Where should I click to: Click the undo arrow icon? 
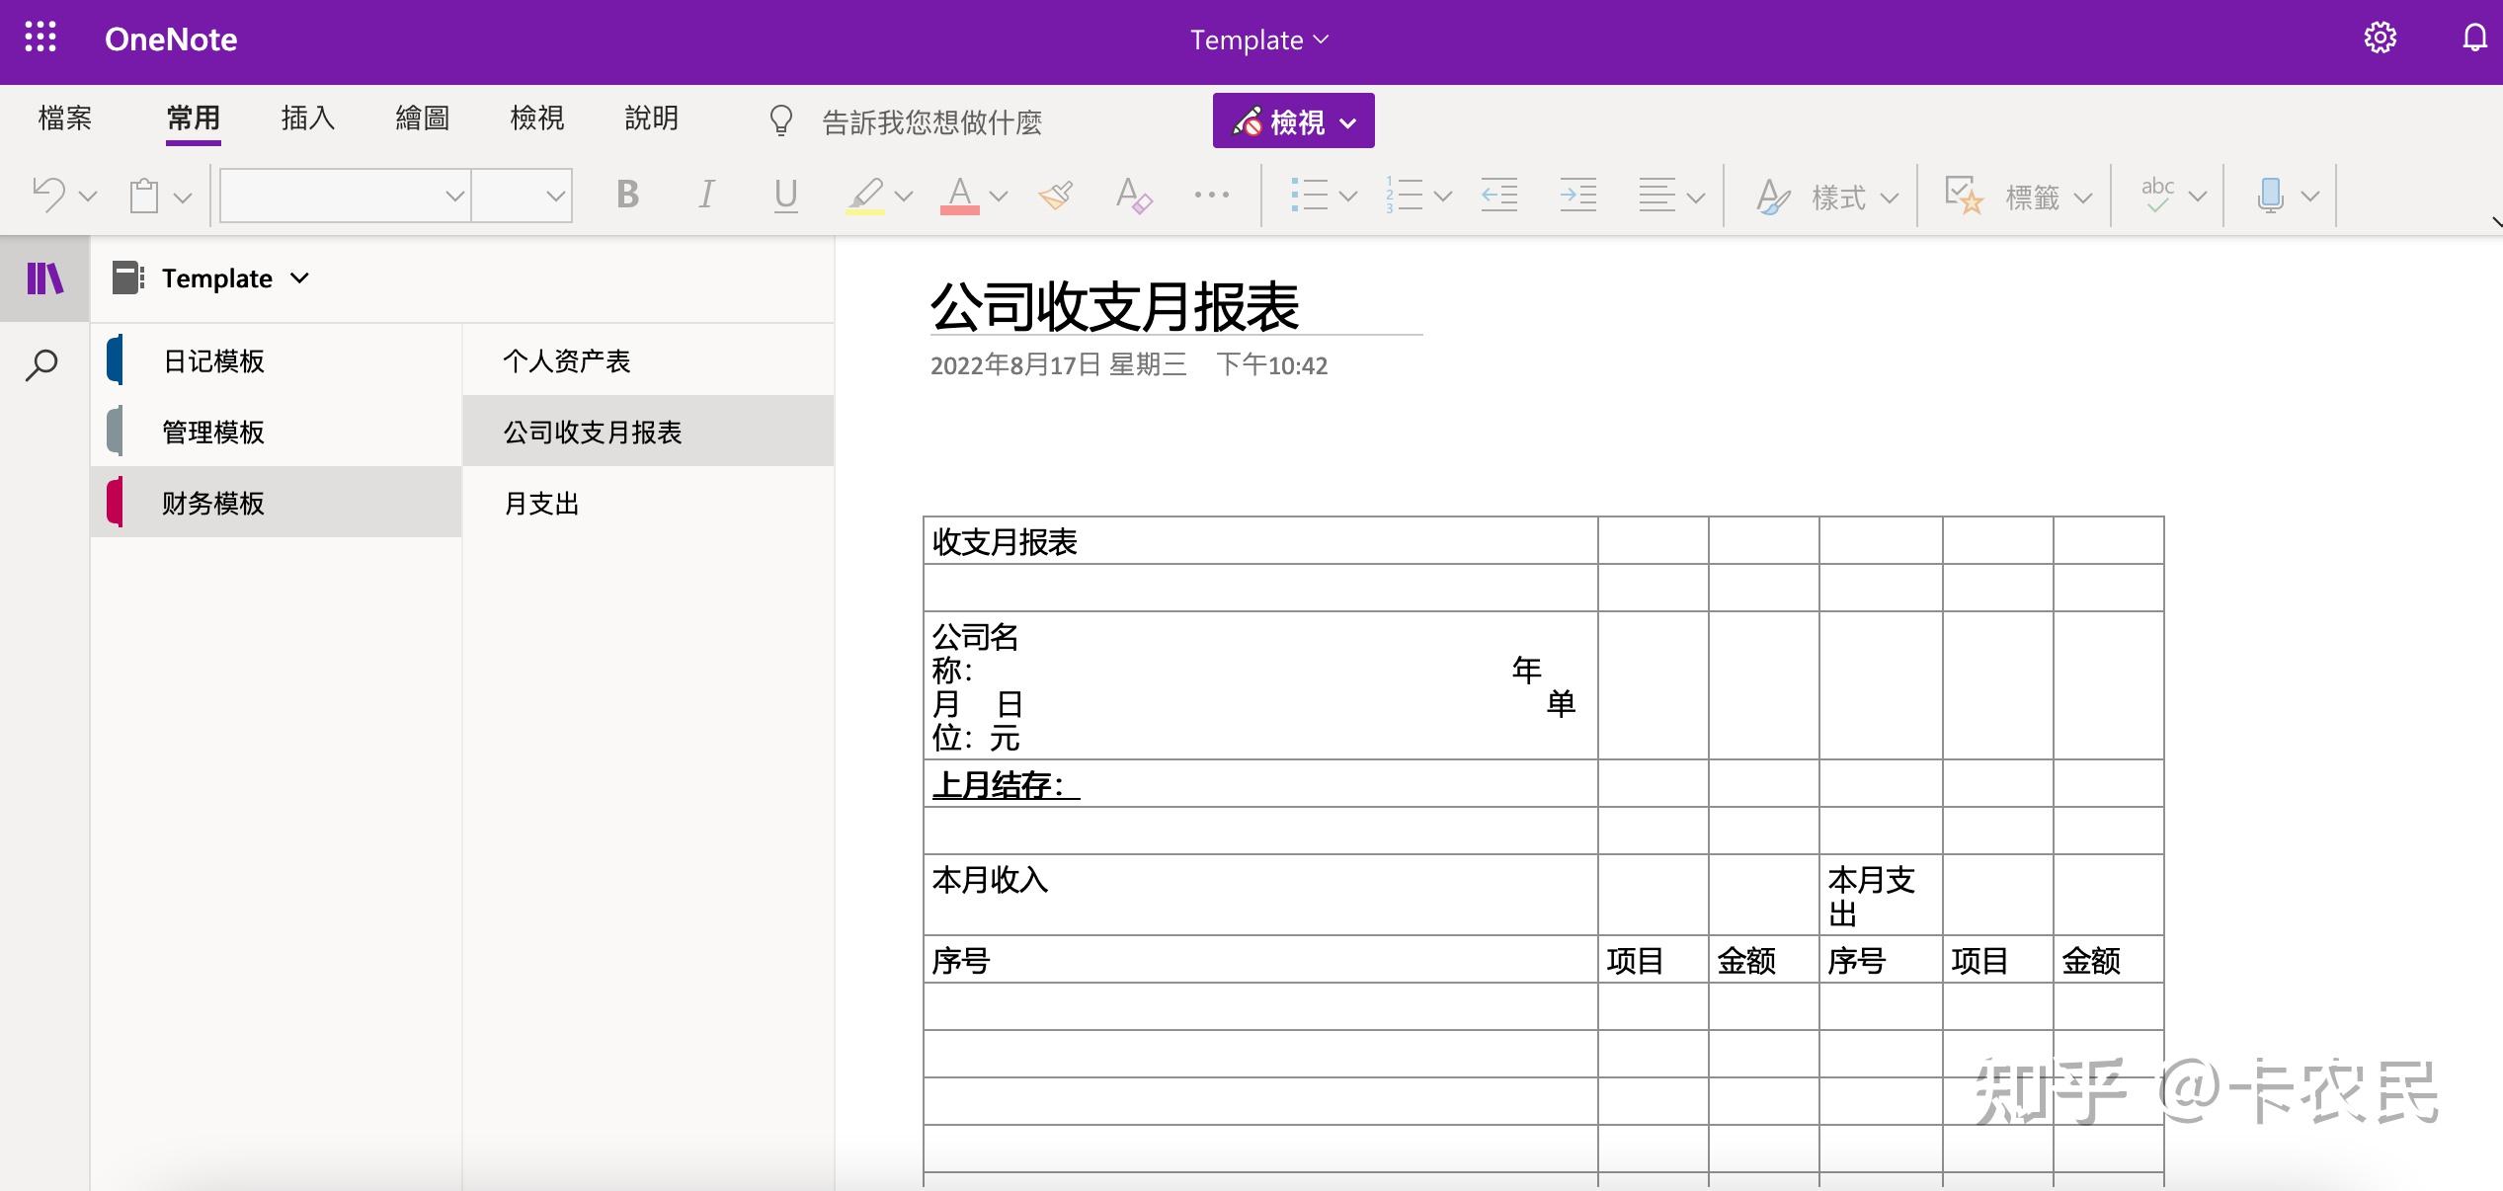(x=48, y=195)
